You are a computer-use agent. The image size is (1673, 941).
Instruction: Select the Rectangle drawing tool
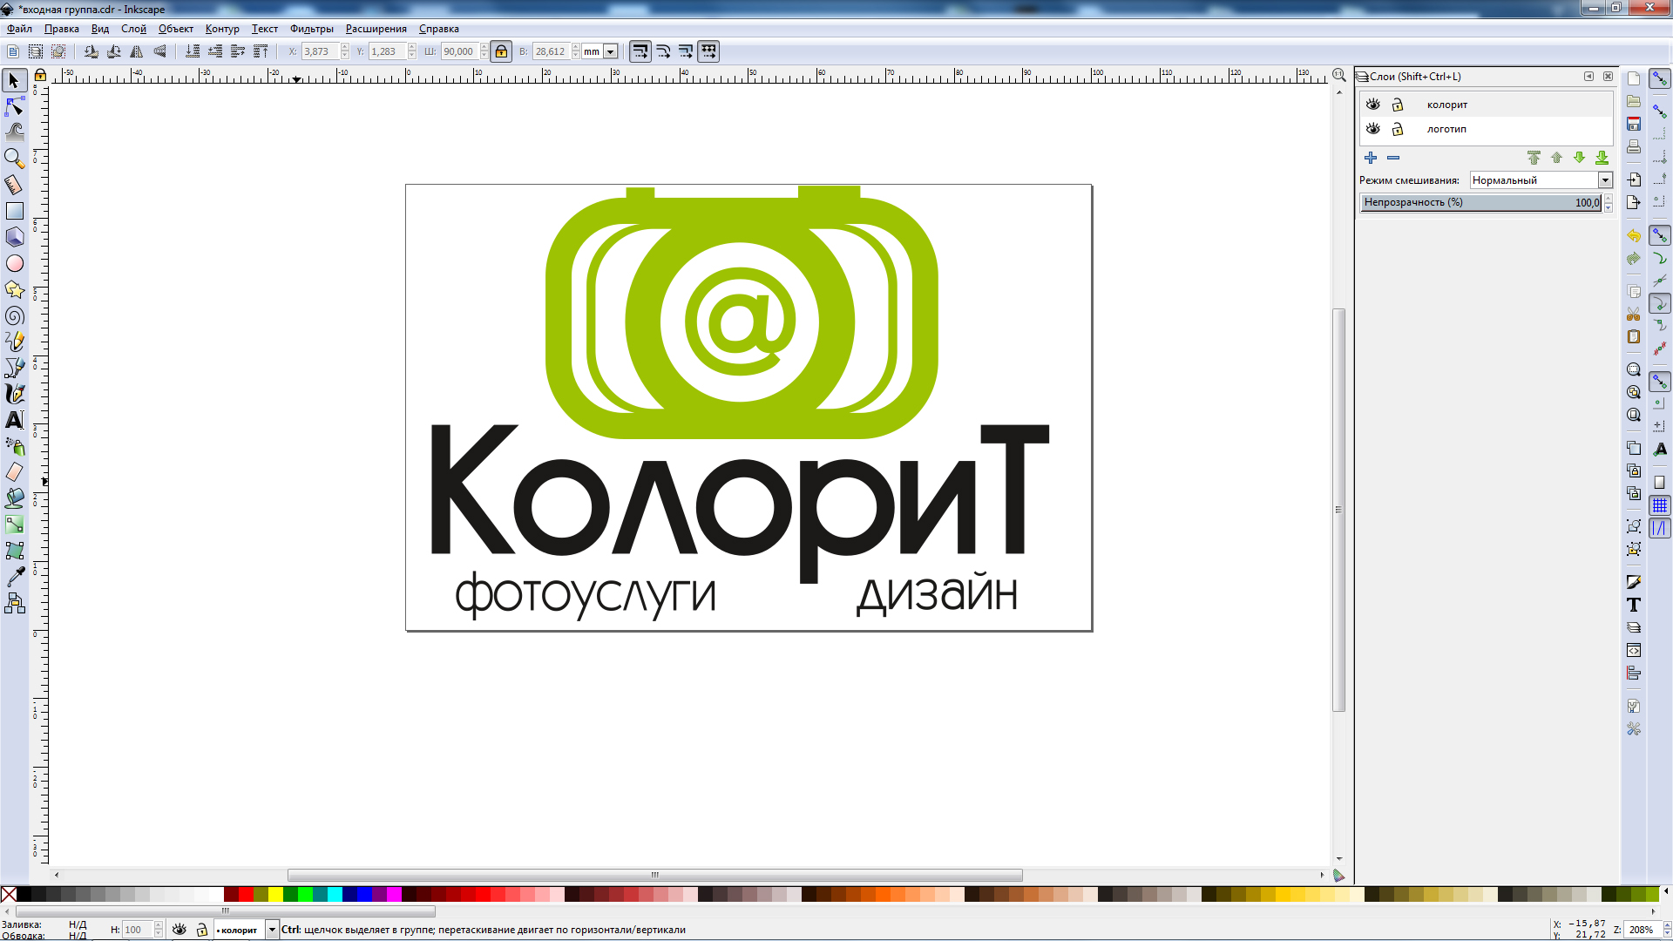click(x=14, y=211)
